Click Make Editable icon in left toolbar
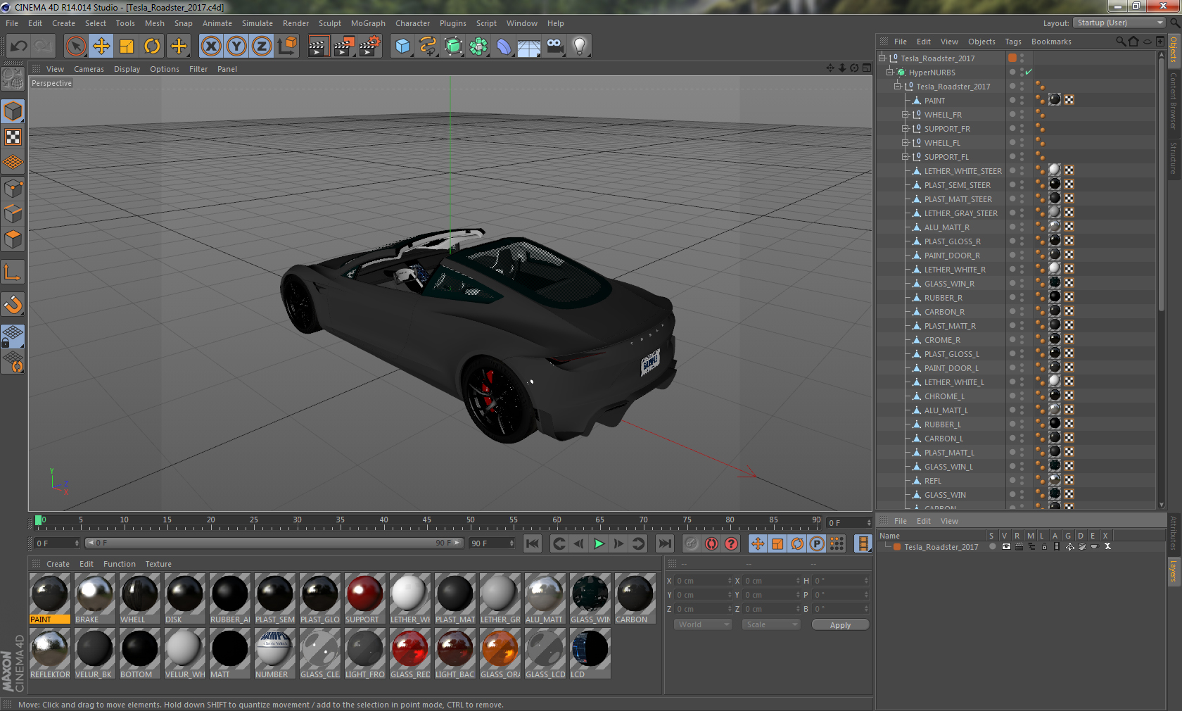 [x=13, y=79]
